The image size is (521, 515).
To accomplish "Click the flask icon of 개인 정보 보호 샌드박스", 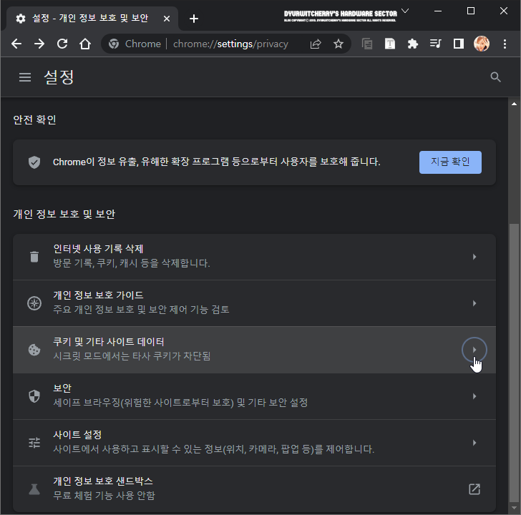I will (x=34, y=489).
